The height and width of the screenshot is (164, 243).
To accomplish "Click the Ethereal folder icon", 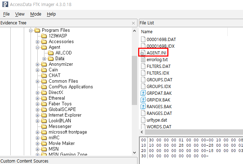I will (x=44, y=98).
